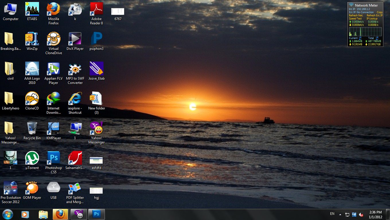Screen dimensions: 390x220
Task: Switch to Yahoo Messenger taskbar button
Action: [x=79, y=214]
